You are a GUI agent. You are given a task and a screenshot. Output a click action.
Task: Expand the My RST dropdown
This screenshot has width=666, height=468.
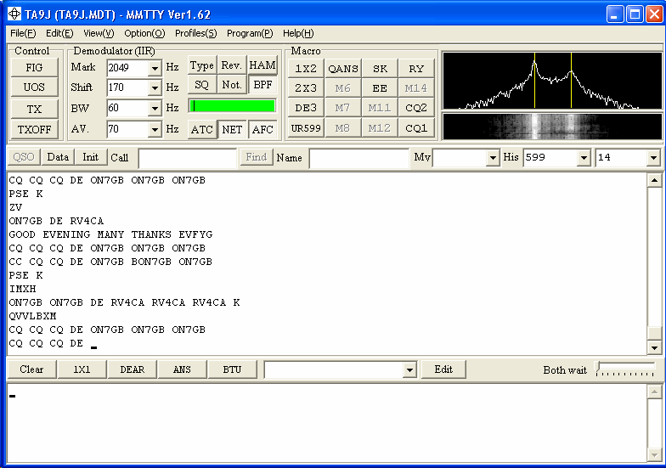click(x=493, y=158)
